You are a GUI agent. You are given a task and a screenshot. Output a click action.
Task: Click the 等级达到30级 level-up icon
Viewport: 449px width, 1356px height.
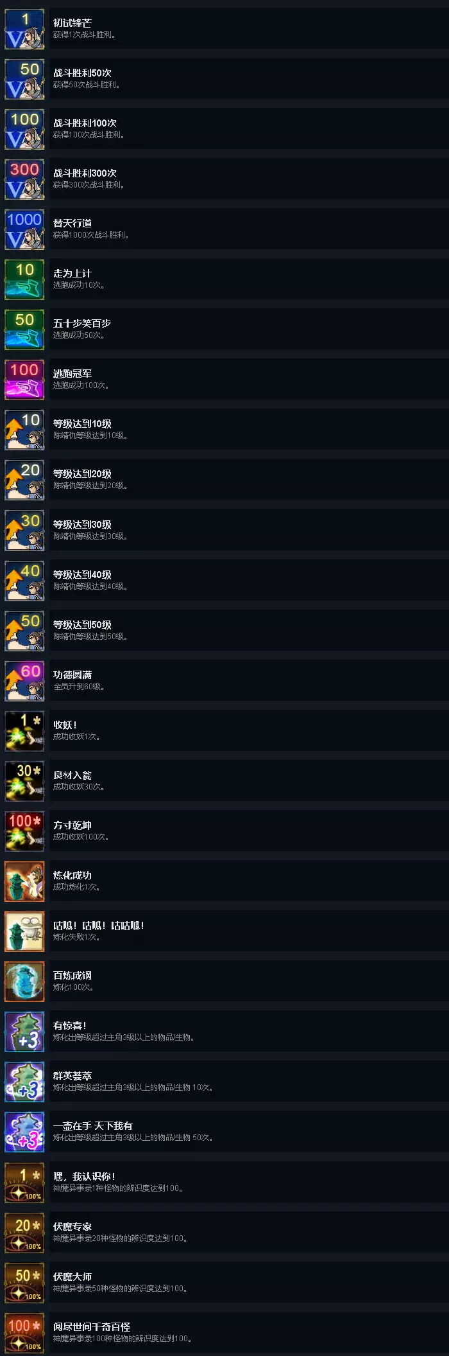tap(24, 531)
